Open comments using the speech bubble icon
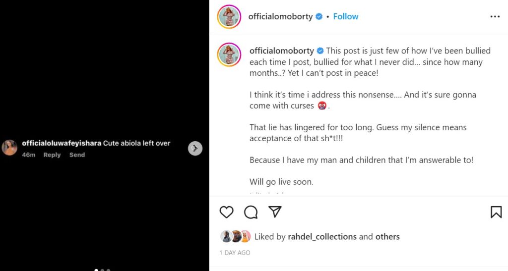The height and width of the screenshot is (271, 508). [251, 212]
